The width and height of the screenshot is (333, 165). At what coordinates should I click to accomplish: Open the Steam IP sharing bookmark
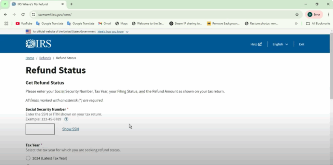pos(186,24)
